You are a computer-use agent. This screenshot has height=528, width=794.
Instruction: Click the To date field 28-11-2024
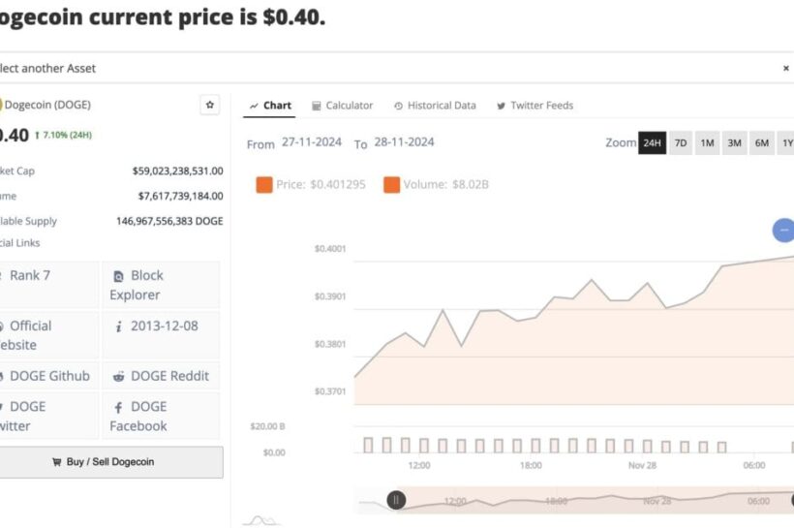pyautogui.click(x=404, y=141)
